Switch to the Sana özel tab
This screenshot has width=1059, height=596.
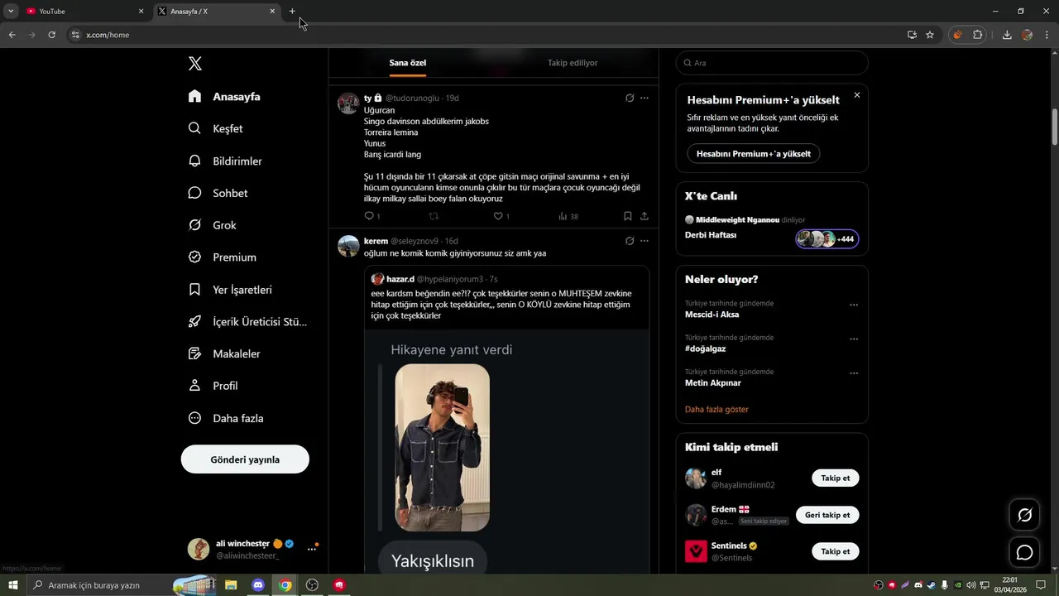pos(408,63)
